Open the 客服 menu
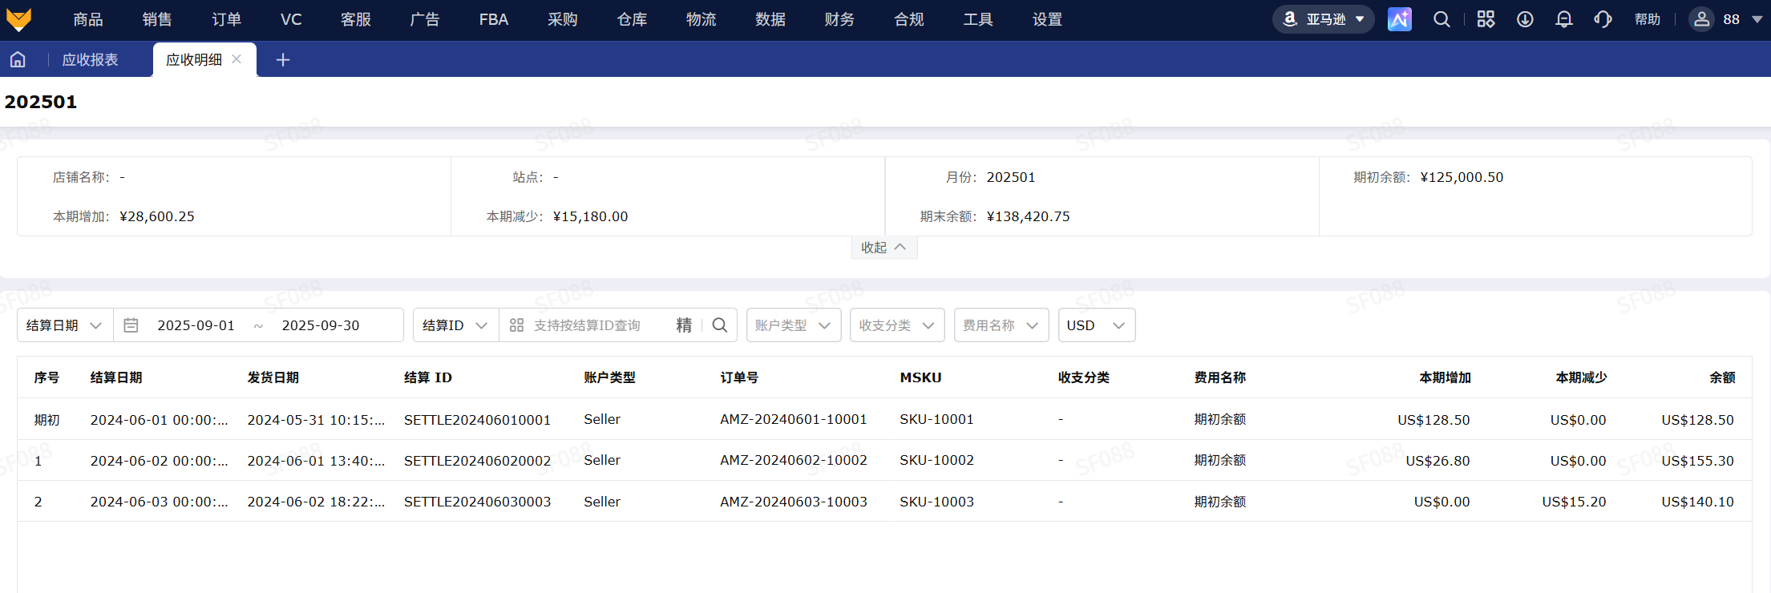1771x593 pixels. coord(355,19)
